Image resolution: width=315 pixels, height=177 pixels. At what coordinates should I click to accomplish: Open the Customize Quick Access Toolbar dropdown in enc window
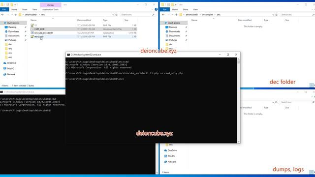15,4
